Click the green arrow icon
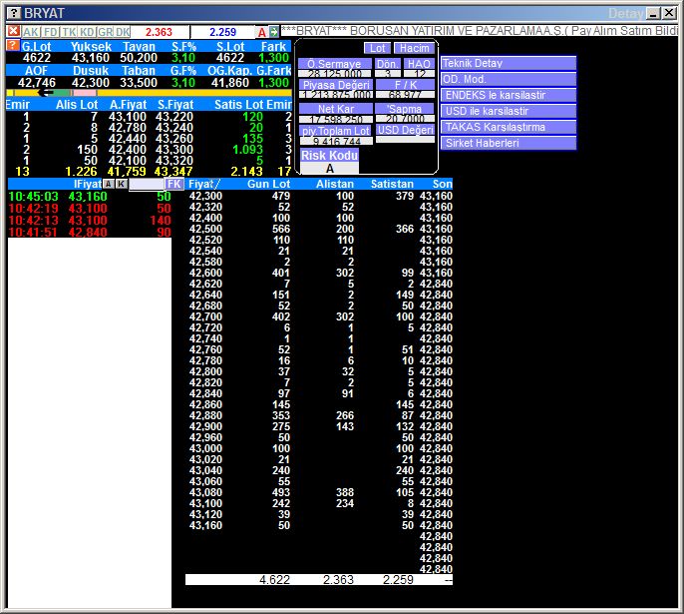Screen dimensions: 684x614 tap(273, 31)
